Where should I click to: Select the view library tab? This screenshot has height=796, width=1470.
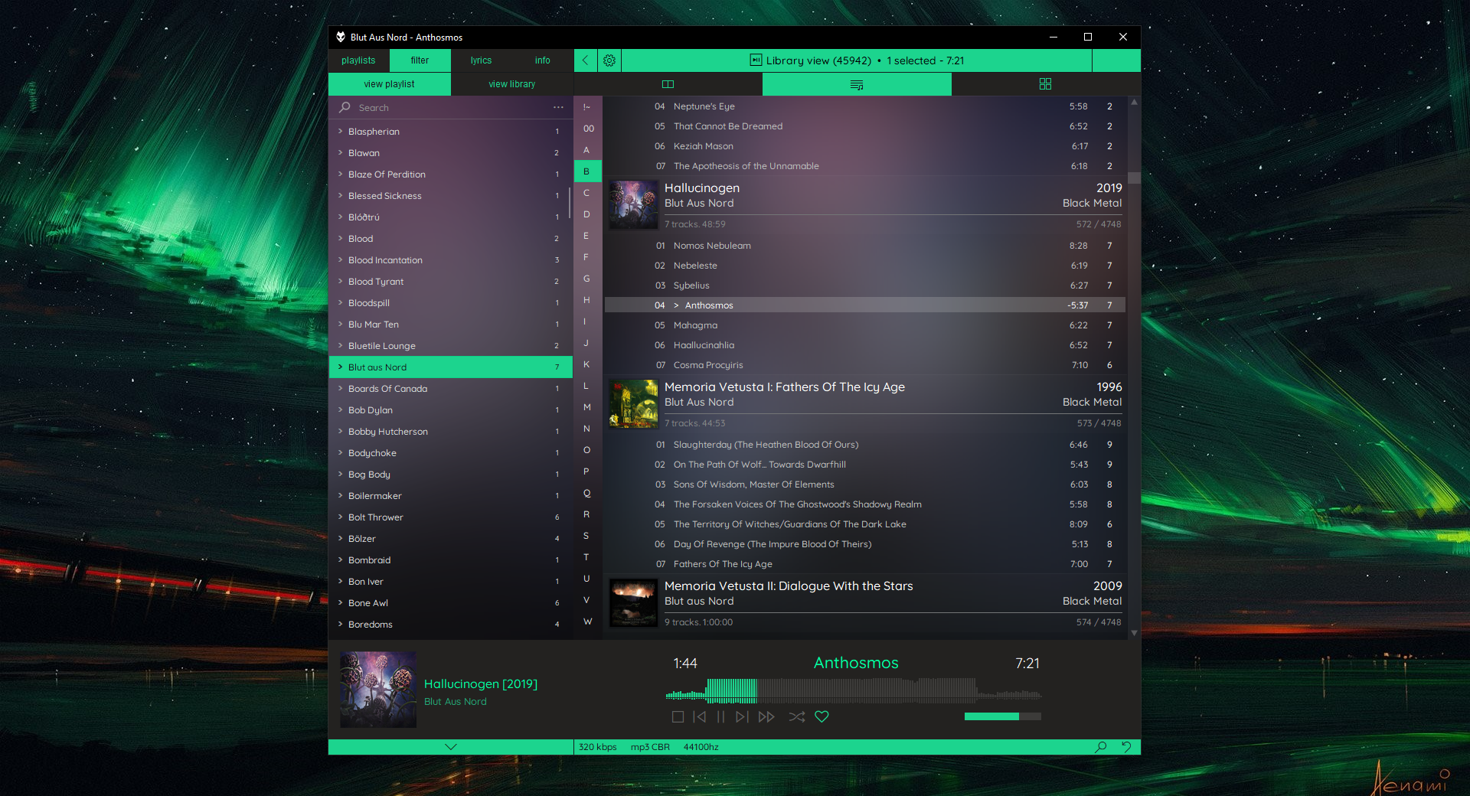[511, 84]
